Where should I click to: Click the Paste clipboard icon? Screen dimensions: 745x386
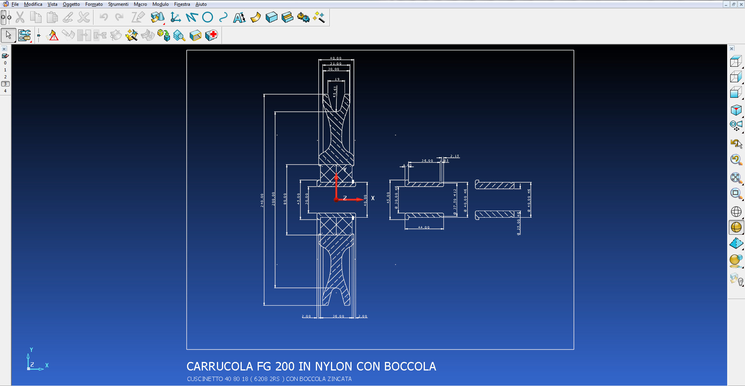point(52,17)
